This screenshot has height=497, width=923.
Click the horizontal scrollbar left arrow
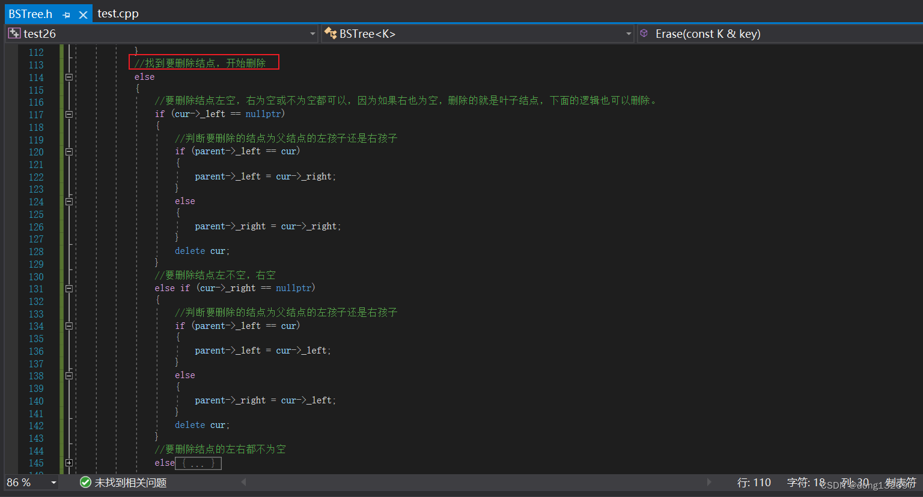click(243, 482)
